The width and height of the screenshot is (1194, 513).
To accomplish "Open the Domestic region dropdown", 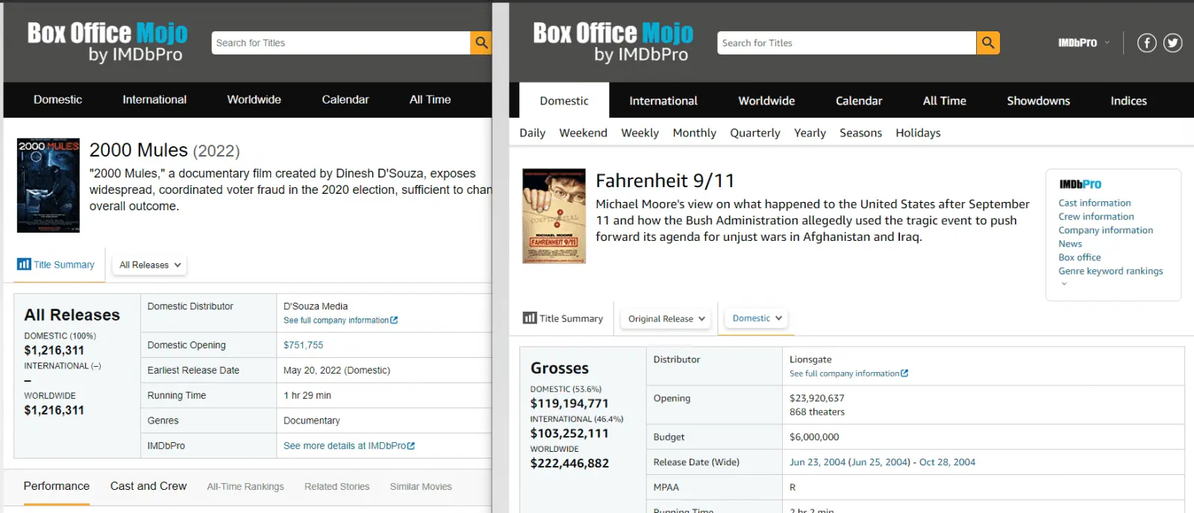I will [x=757, y=318].
